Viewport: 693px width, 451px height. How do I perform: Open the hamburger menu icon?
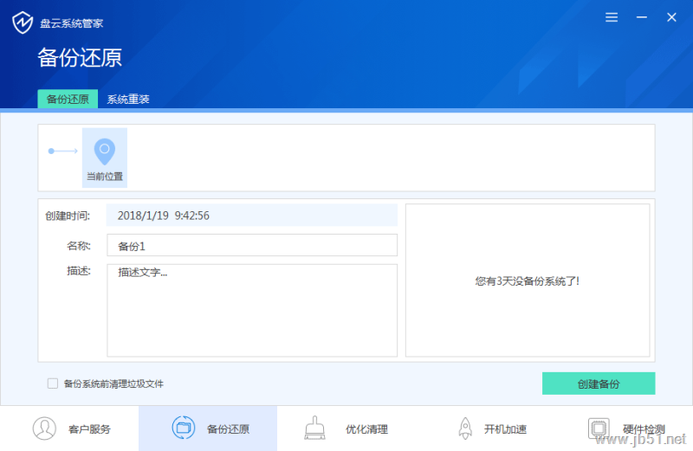(612, 17)
